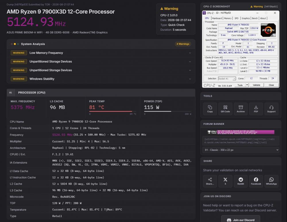Open the Tools dropdown arrow in CPU-Z
287x222 pixels.
tap(247, 85)
